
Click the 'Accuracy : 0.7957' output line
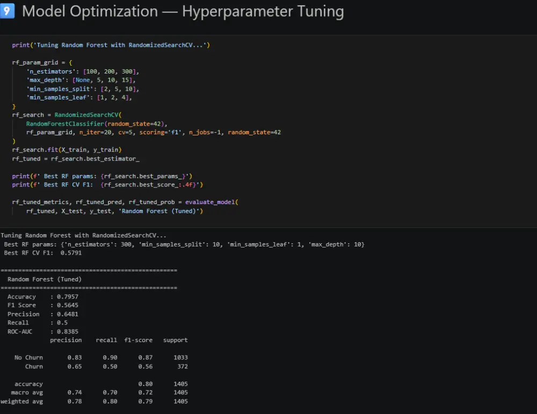coord(43,297)
